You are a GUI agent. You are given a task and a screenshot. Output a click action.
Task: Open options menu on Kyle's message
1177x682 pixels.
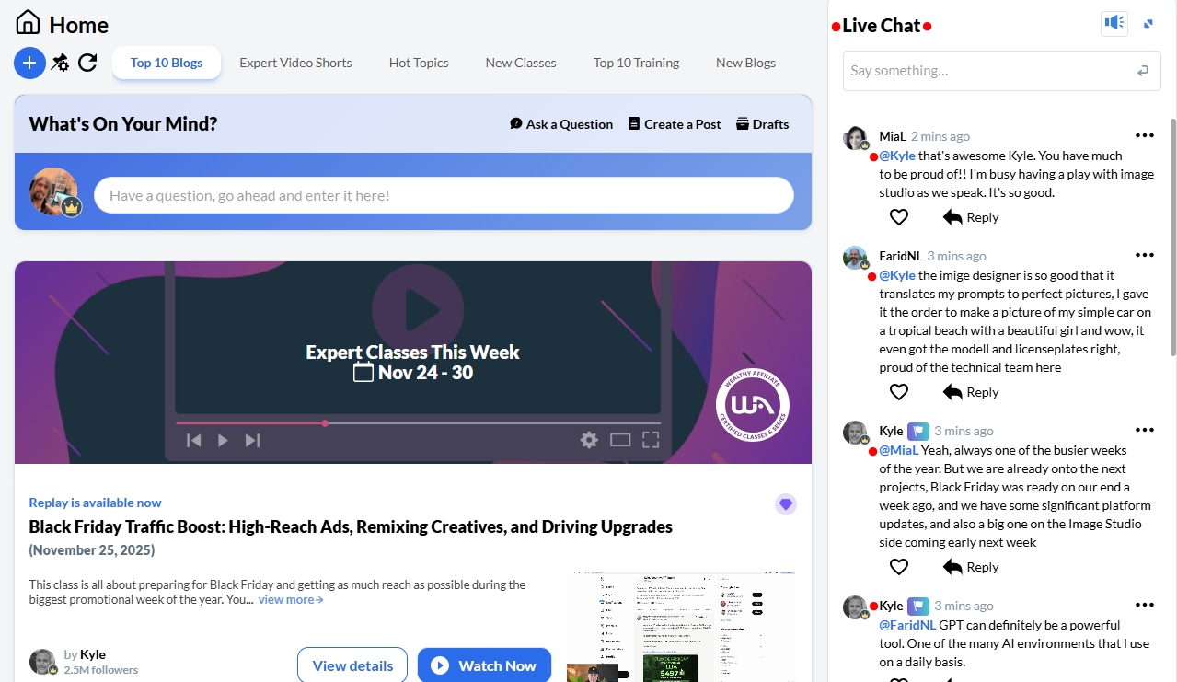pyautogui.click(x=1144, y=429)
